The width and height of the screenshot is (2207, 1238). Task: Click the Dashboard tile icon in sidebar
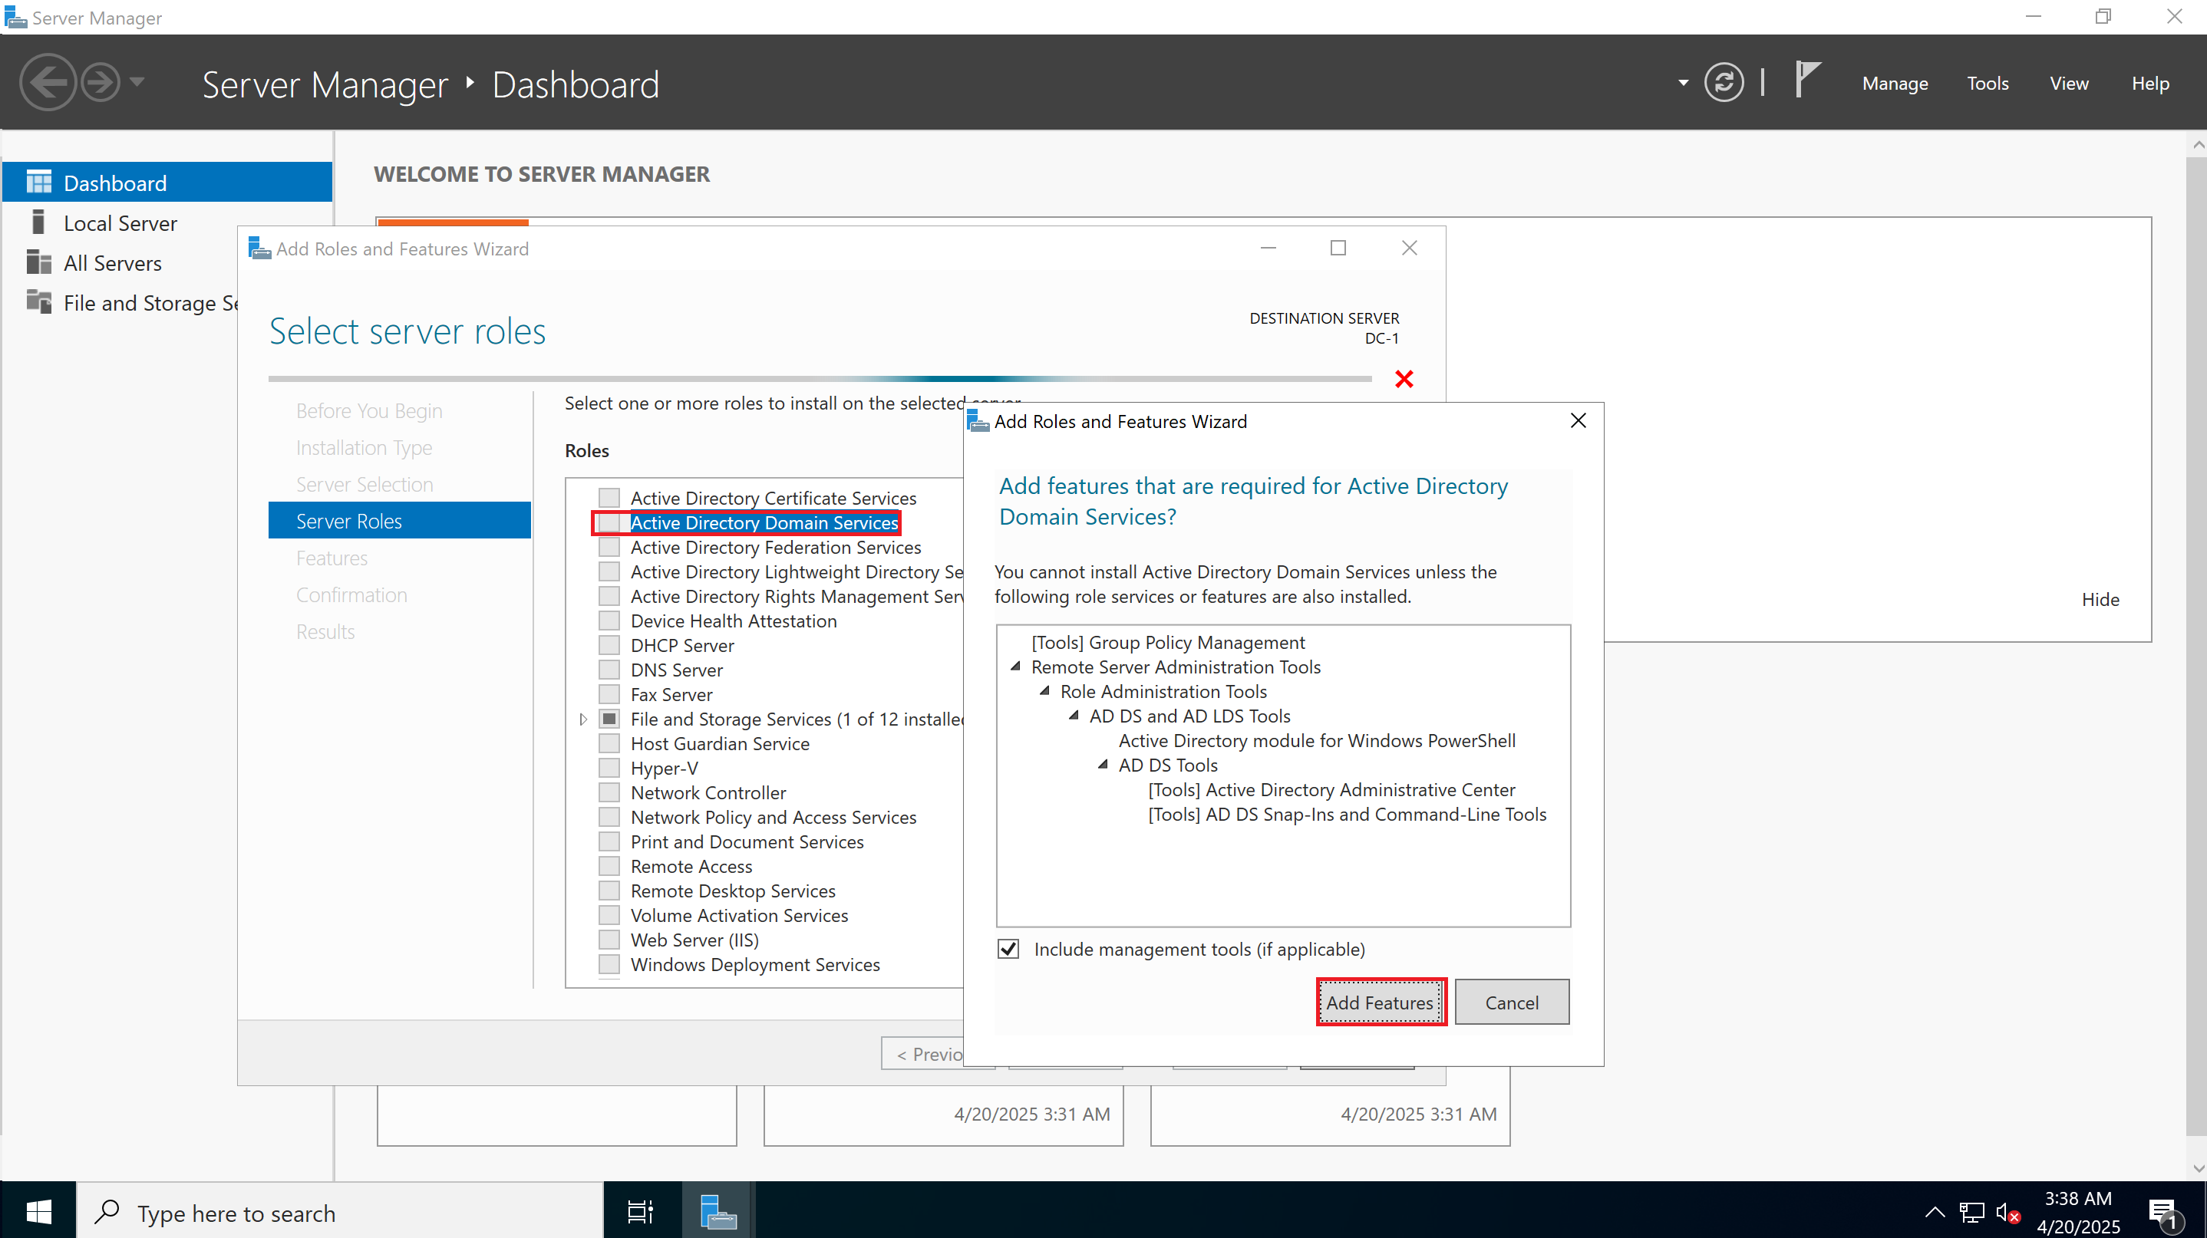[x=38, y=183]
